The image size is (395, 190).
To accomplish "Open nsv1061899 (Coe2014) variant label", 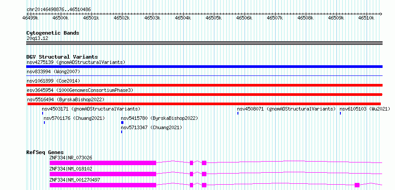I will [53, 81].
